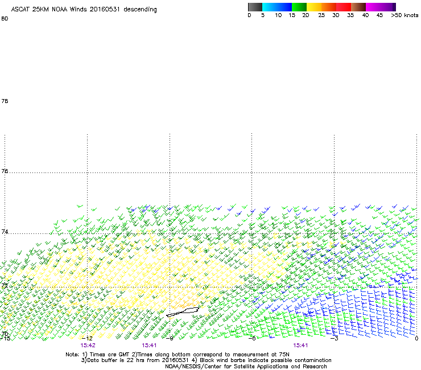Click the '25' legend scale label
The width and height of the screenshot is (421, 370).
[321, 15]
